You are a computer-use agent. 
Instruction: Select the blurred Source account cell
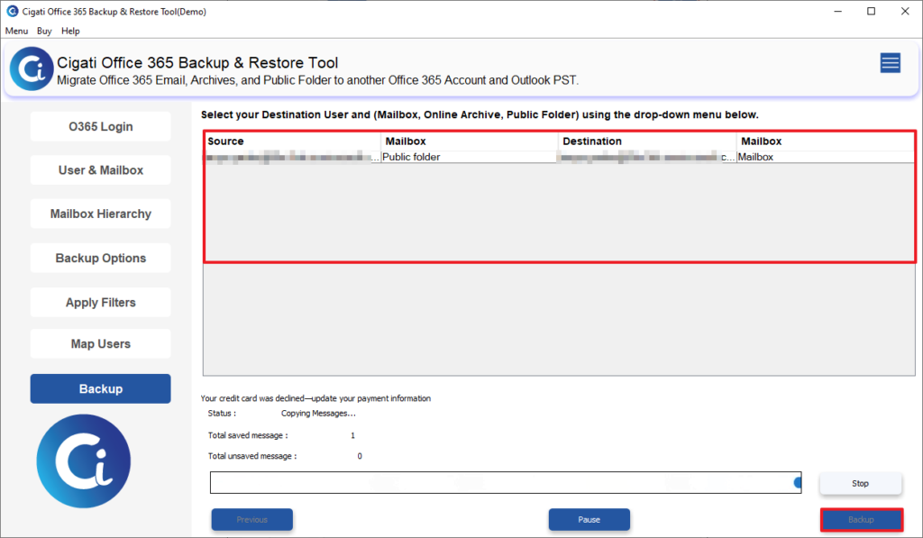point(293,157)
